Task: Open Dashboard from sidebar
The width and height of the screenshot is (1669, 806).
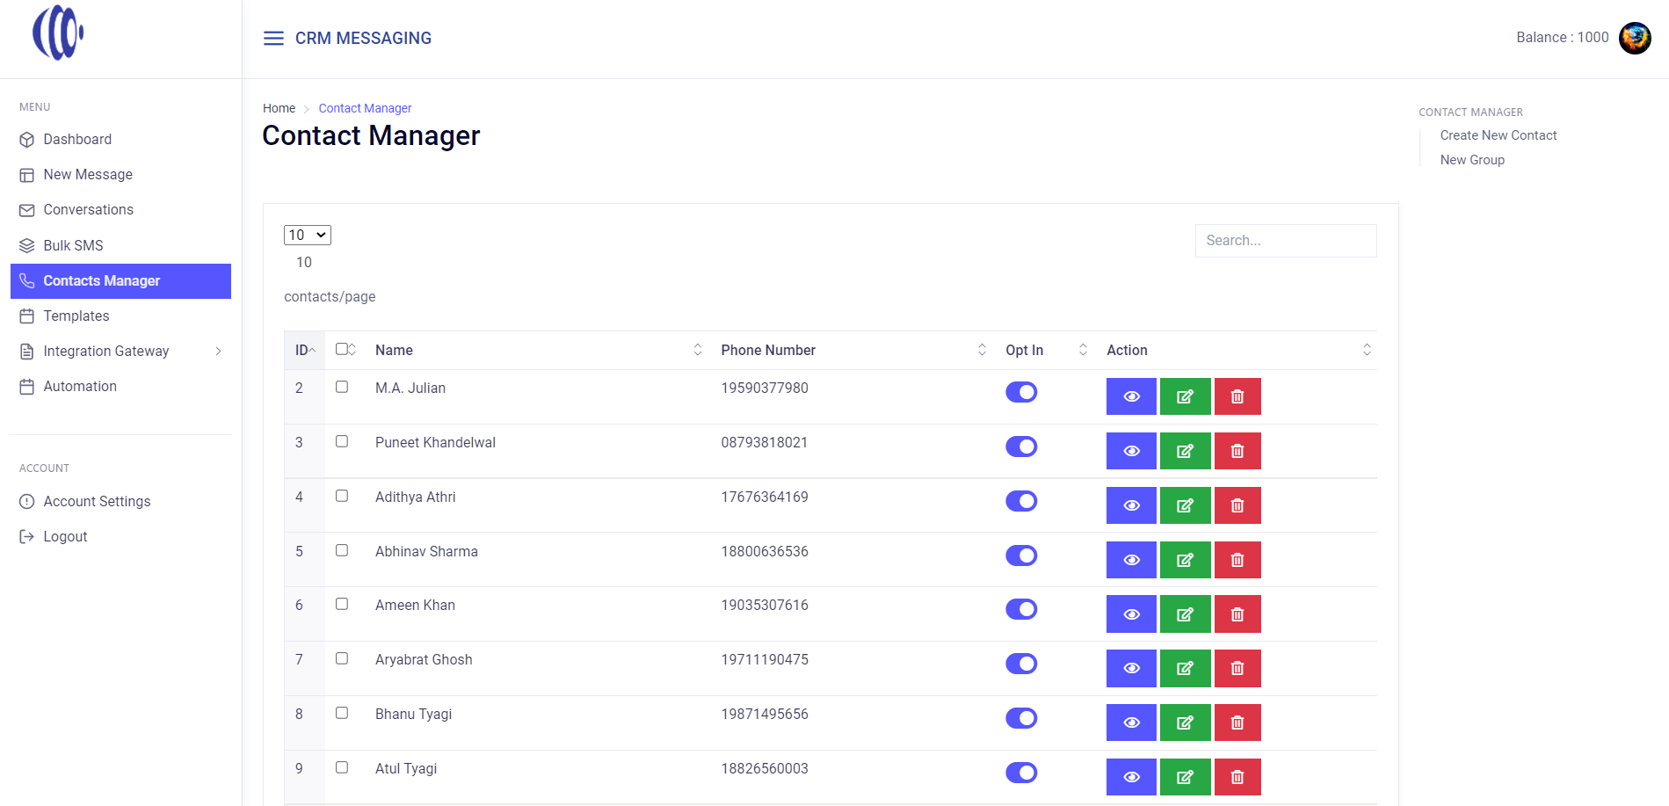Action: pos(120,139)
